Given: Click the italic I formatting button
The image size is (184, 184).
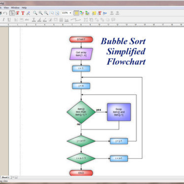Looking at the screenshot, I should [4, 20].
